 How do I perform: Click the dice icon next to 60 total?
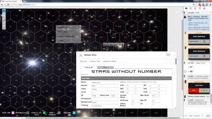(x=185, y=71)
